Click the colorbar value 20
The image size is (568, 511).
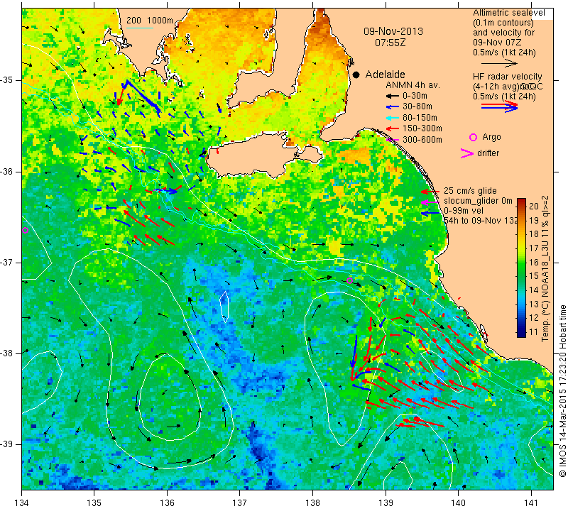point(534,207)
